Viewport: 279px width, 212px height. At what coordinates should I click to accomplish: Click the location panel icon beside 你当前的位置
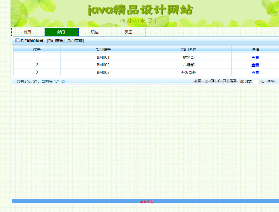coord(17,40)
